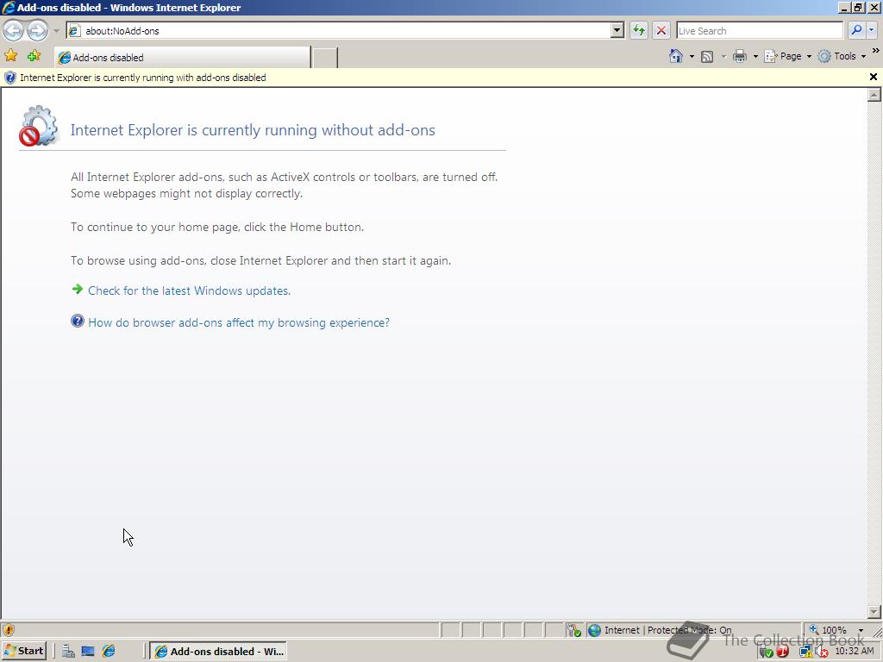This screenshot has width=883, height=662.
Task: Click the vertical scrollbar up arrow
Action: click(874, 95)
